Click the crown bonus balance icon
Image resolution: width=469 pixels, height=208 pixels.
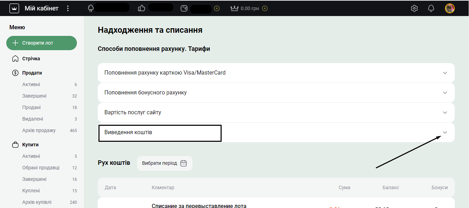234,8
